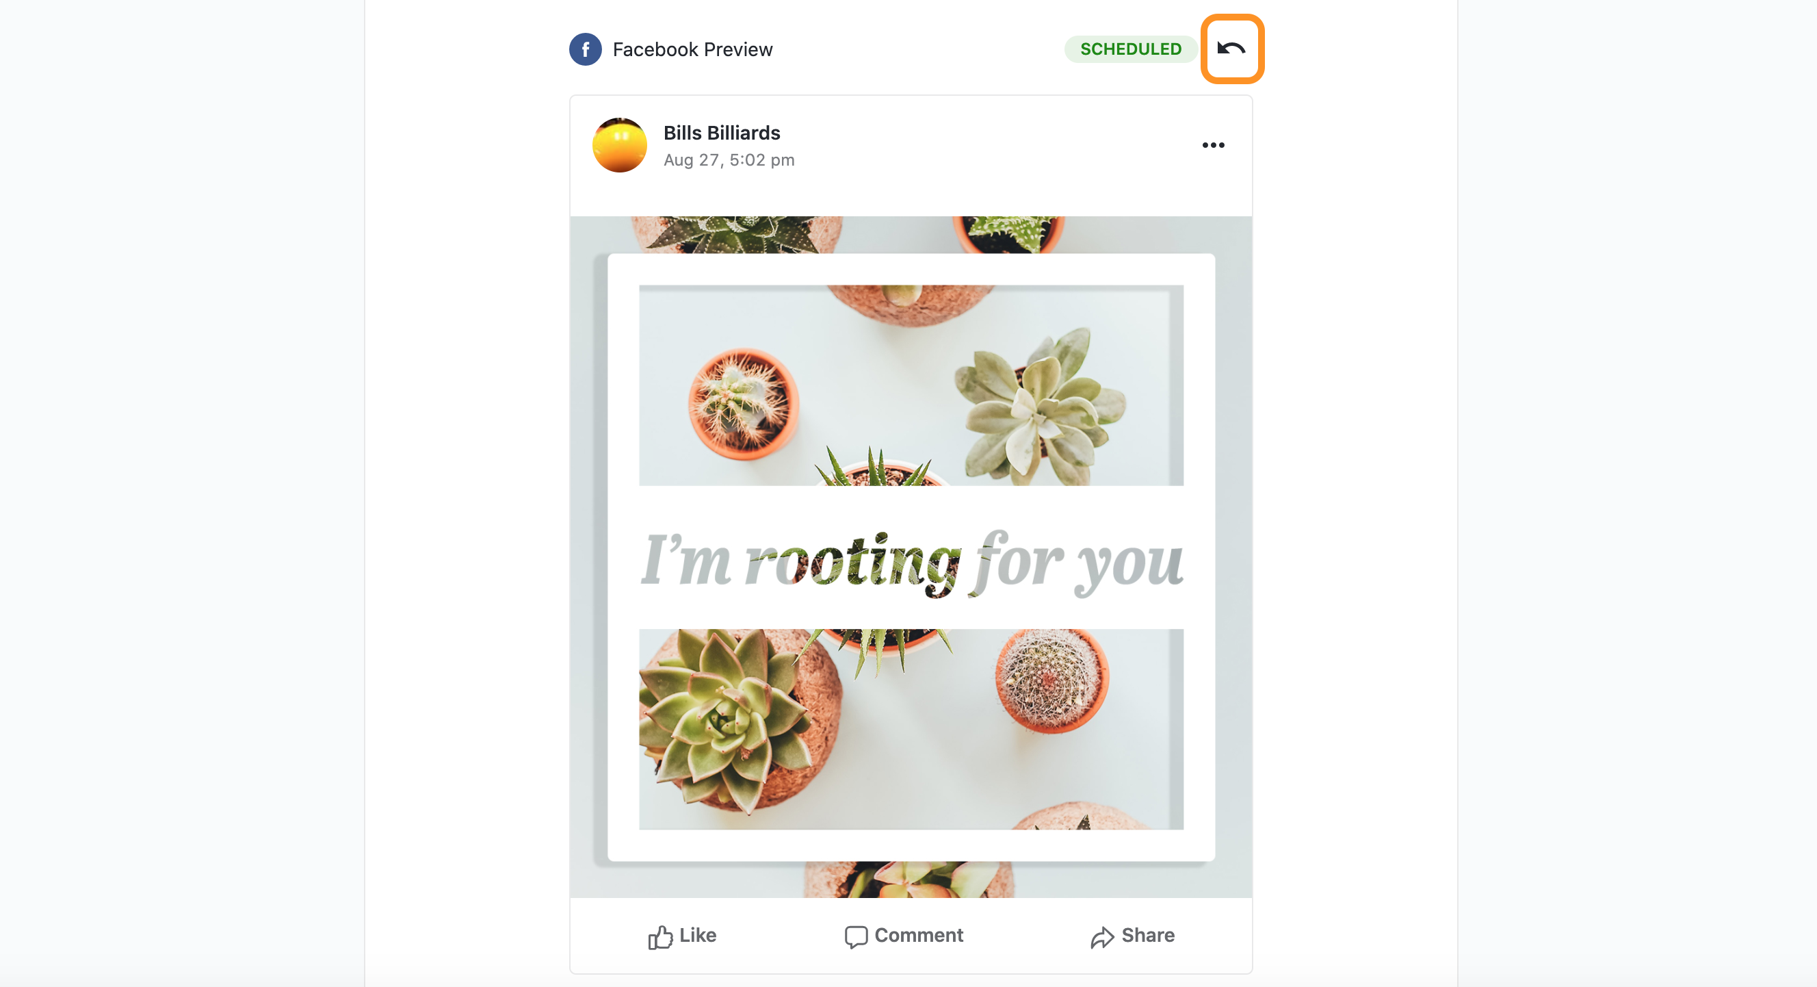Click the Comment speech bubble icon

[856, 937]
